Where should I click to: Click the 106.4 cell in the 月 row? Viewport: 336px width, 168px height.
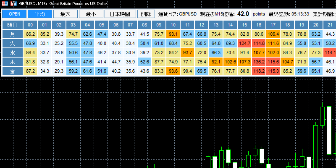(x=273, y=34)
